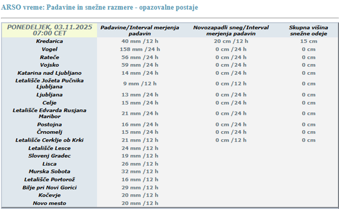Click Kredarica's 20 cm /12 h new snow value
This screenshot has width=339, height=209.
[x=231, y=41]
